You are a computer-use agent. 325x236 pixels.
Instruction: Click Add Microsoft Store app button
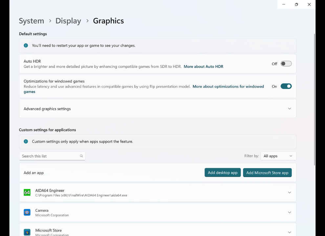[x=267, y=173]
